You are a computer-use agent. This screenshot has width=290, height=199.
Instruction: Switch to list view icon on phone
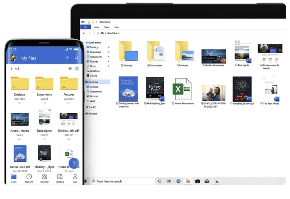coord(70,68)
